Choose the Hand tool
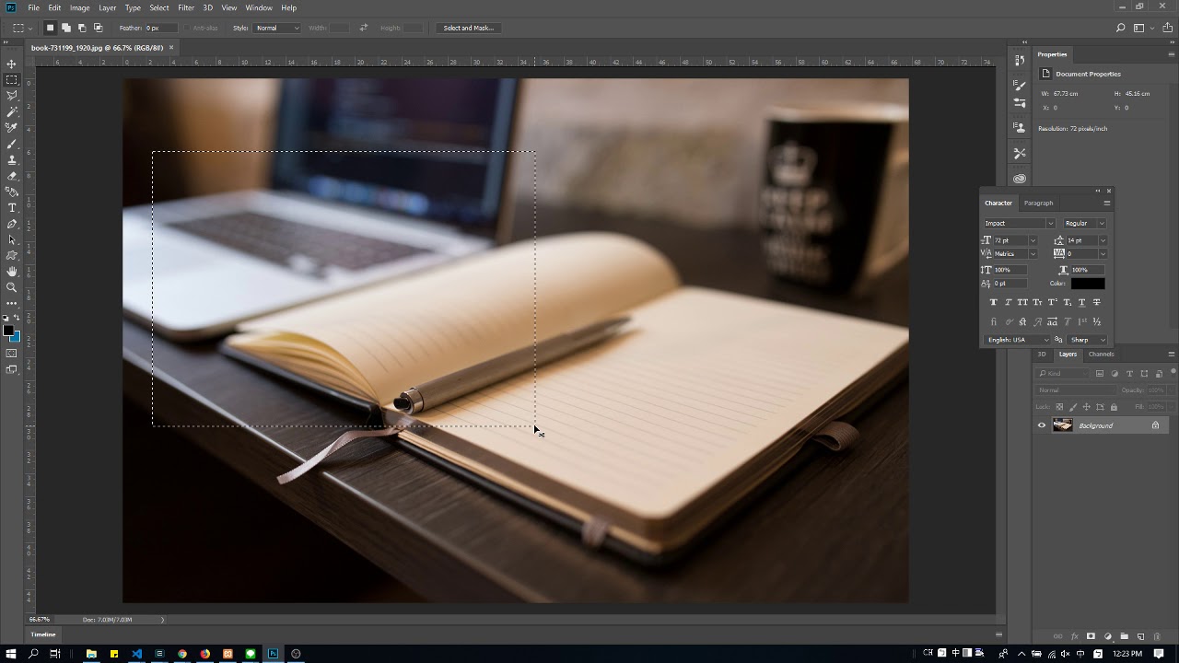This screenshot has width=1179, height=663. coord(12,272)
